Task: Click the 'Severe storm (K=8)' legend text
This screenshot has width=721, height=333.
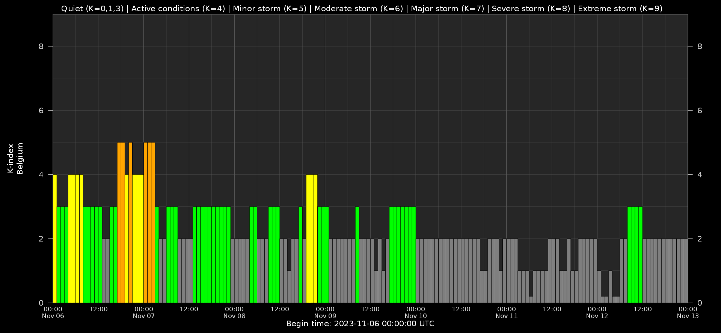Action: tap(531, 9)
